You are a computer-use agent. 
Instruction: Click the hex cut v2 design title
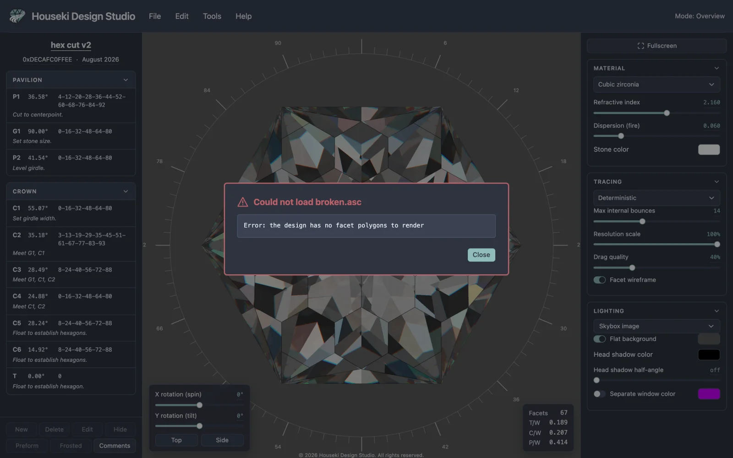(x=71, y=45)
